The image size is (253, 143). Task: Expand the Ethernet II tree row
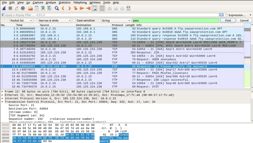[x=2, y=95]
